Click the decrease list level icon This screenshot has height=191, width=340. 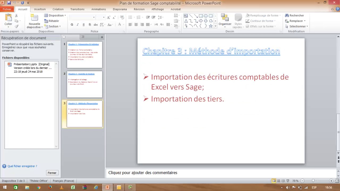(x=148, y=18)
